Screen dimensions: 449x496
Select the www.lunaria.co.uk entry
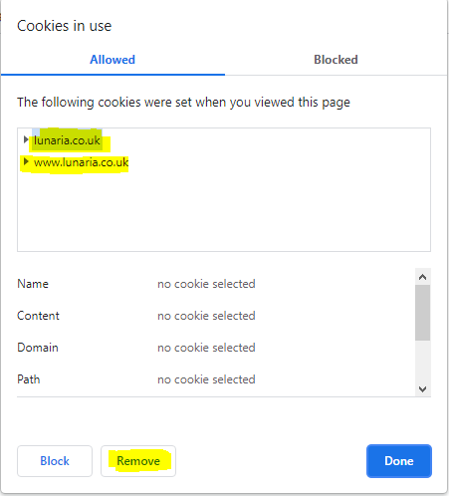[x=81, y=162]
